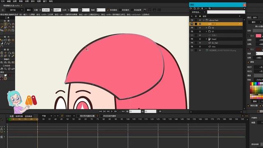Click the transform points tool icon in options bar

click(x=3, y=10)
